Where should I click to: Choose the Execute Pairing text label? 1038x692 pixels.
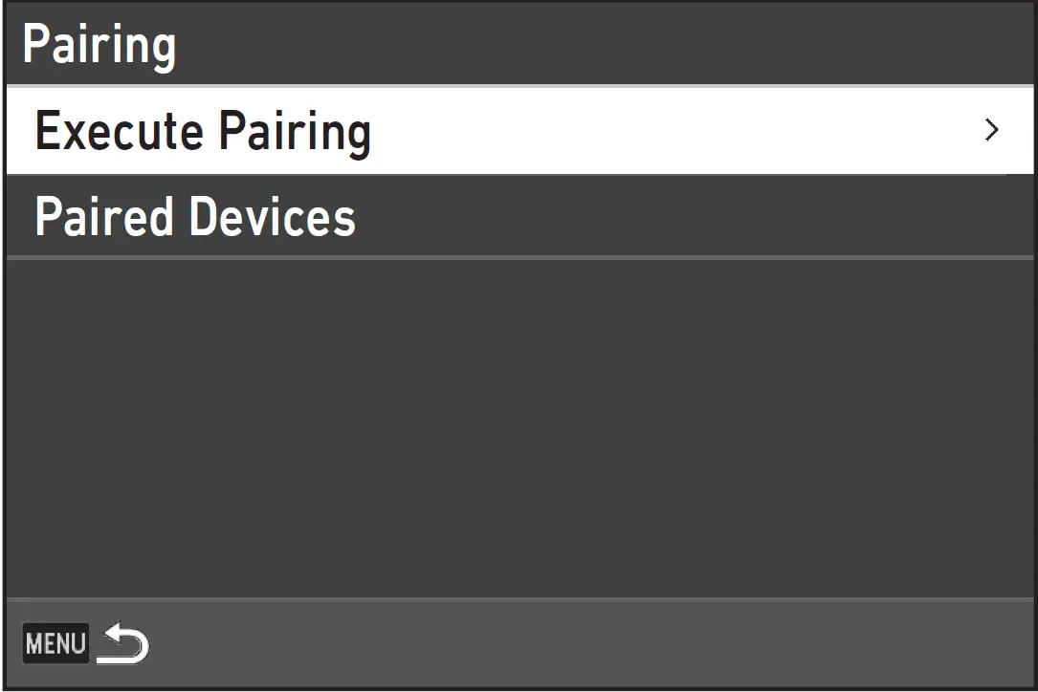pyautogui.click(x=203, y=131)
